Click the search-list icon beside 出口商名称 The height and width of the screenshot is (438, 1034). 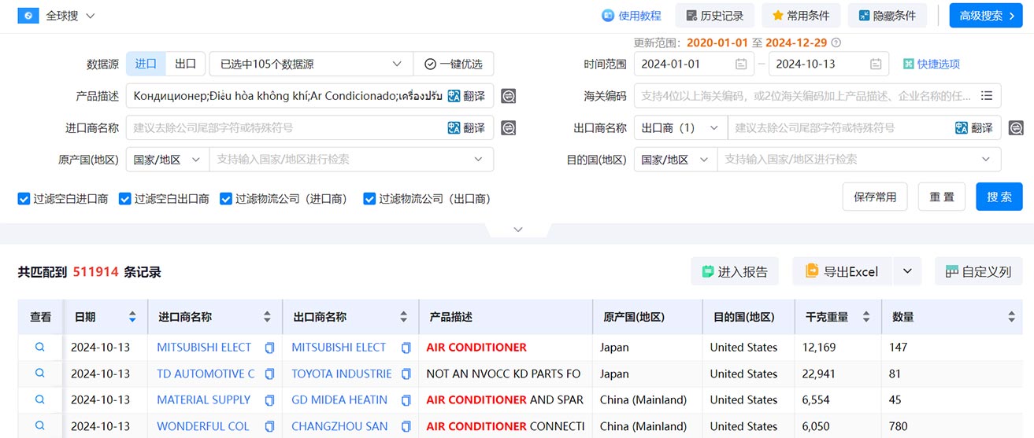[x=1017, y=127]
